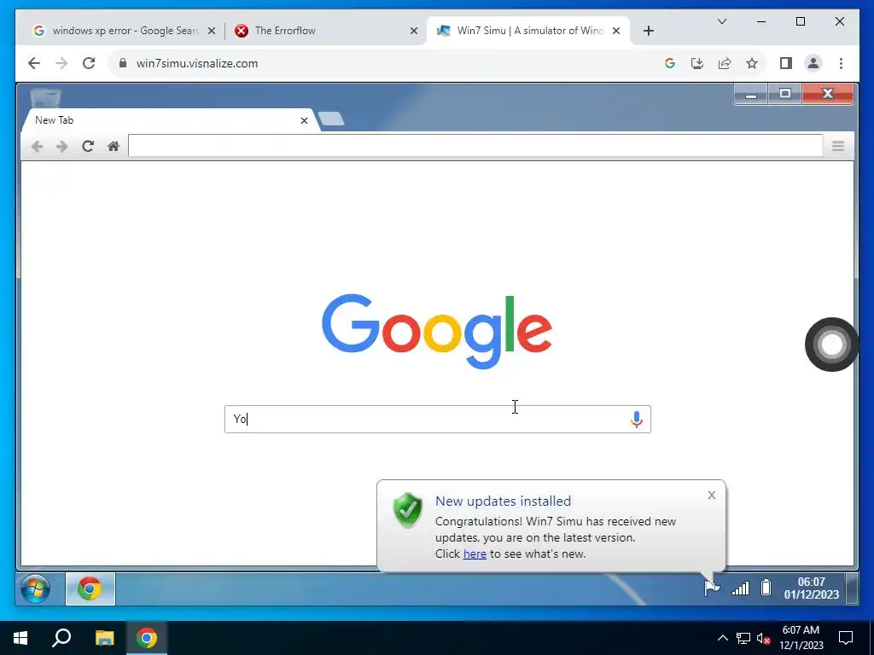Share this page via the share icon
Screen dimensions: 874x655
(x=725, y=63)
